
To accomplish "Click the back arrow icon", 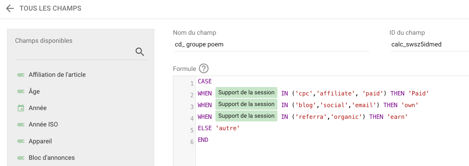I will tap(10, 8).
